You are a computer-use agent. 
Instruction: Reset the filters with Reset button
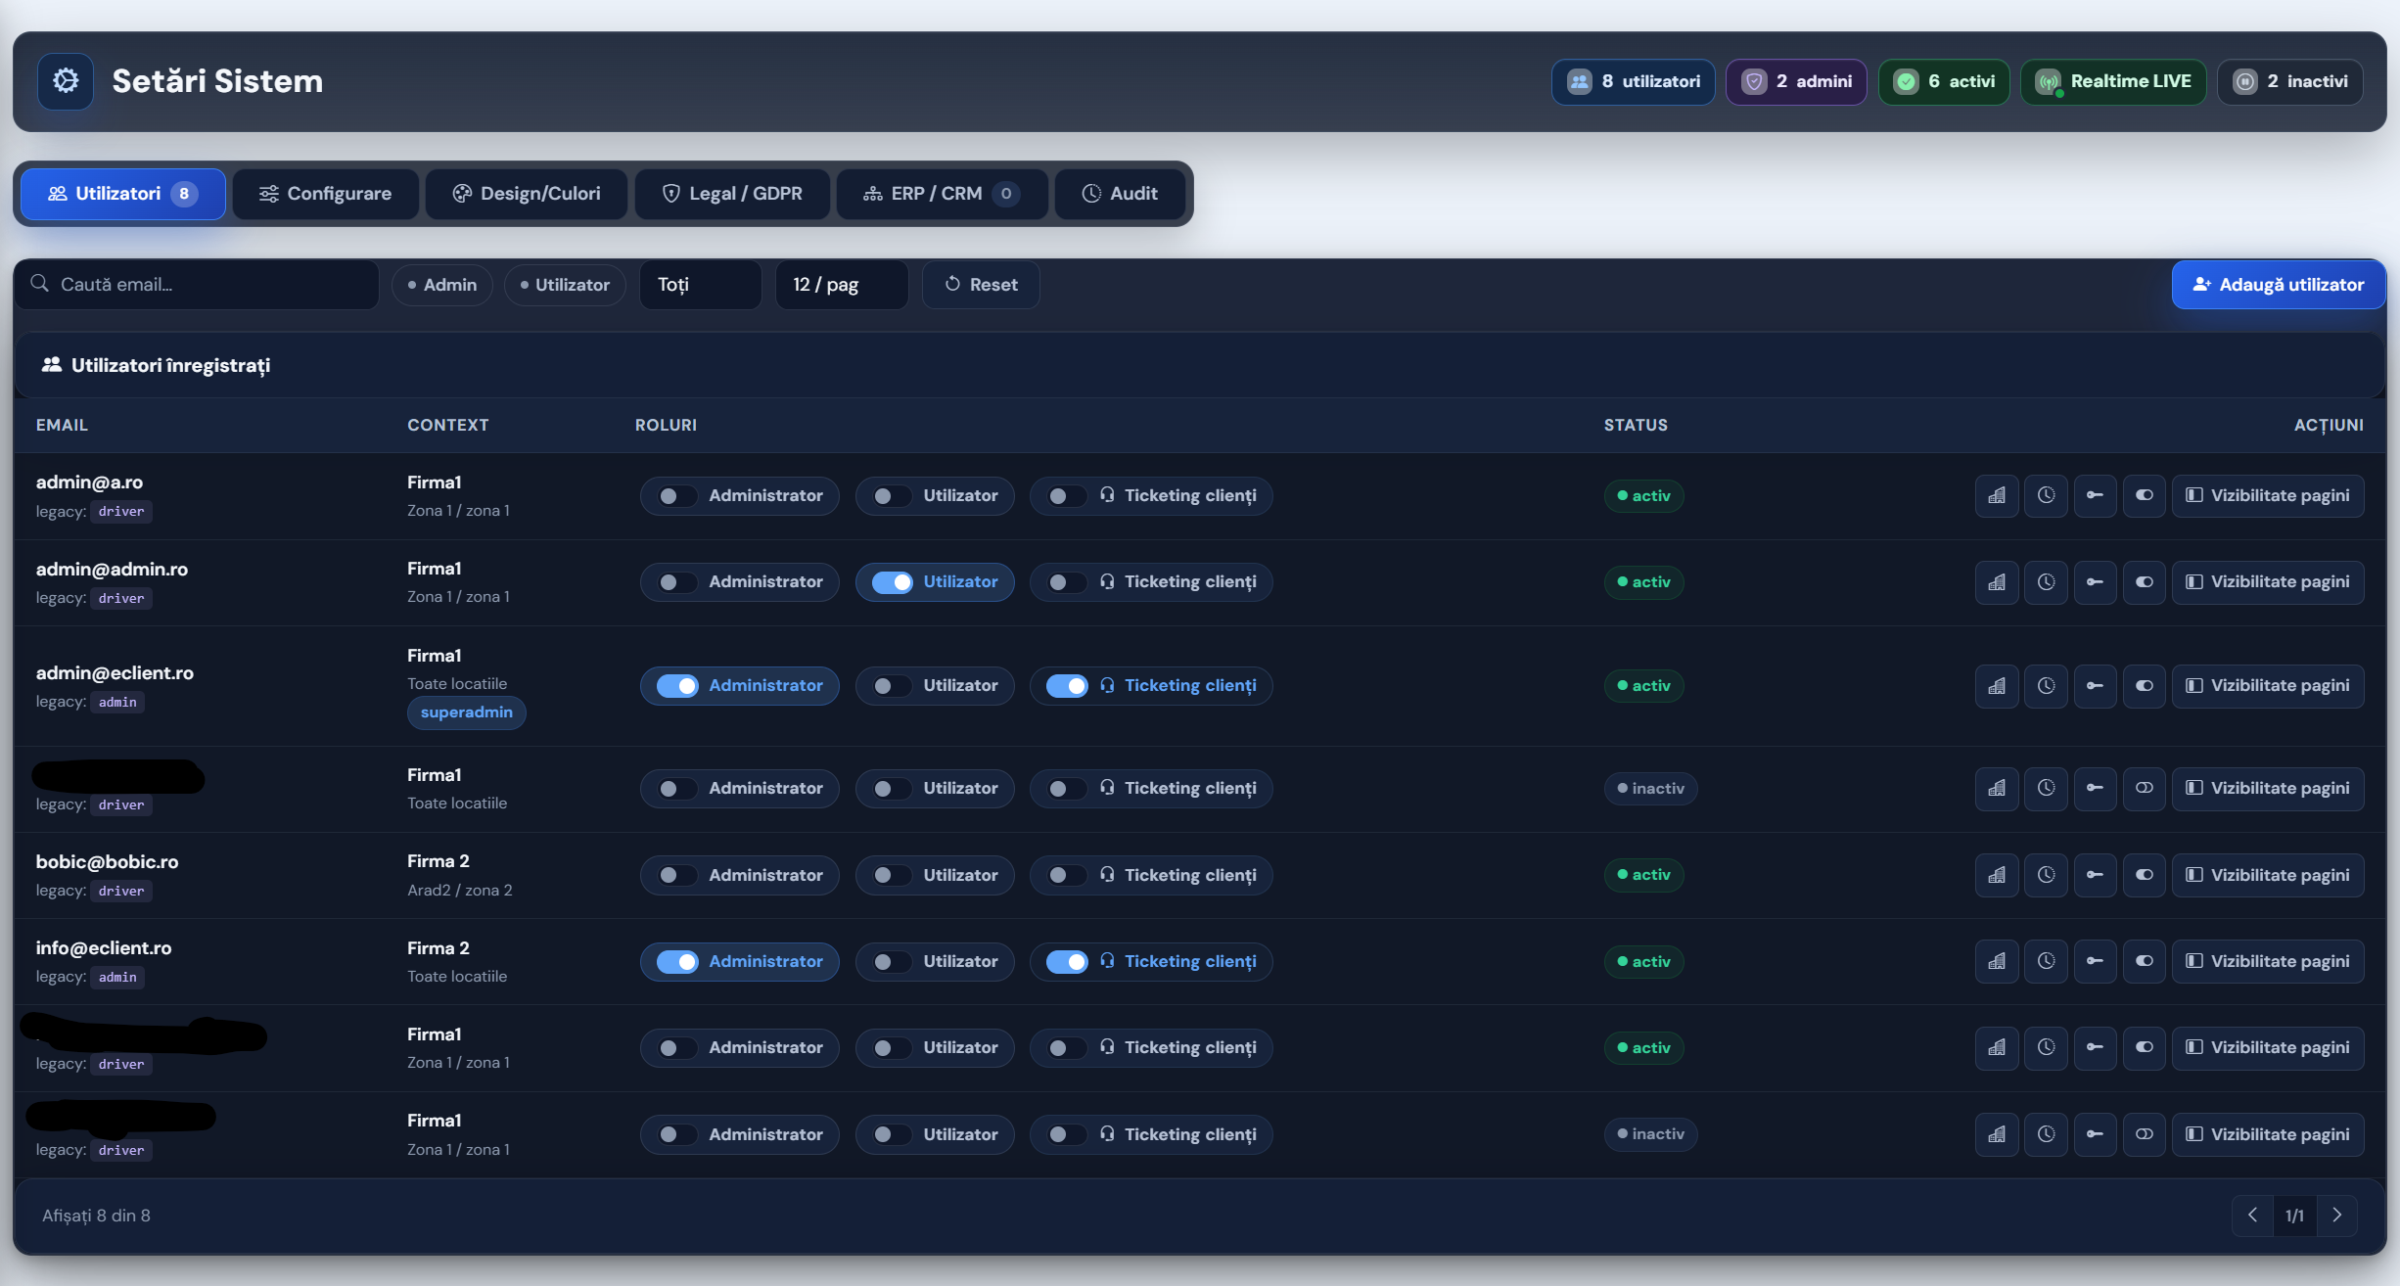(x=981, y=285)
